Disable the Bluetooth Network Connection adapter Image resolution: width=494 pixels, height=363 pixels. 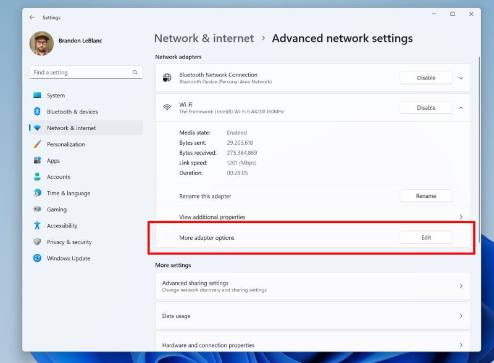426,78
